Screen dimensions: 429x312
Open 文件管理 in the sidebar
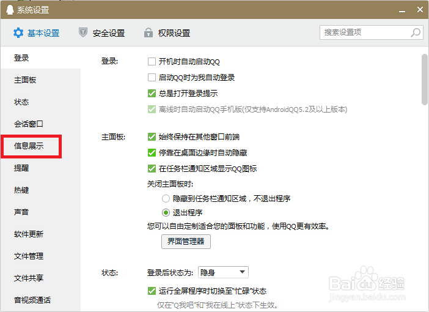tap(40, 256)
